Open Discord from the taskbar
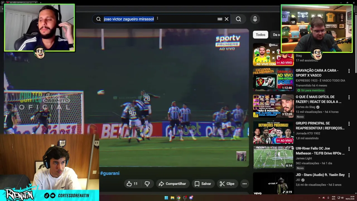The image size is (357, 201). coord(191,198)
